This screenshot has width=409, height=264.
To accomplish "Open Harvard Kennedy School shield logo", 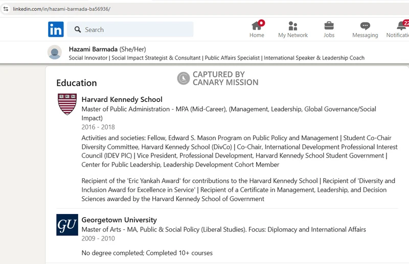I will click(67, 104).
